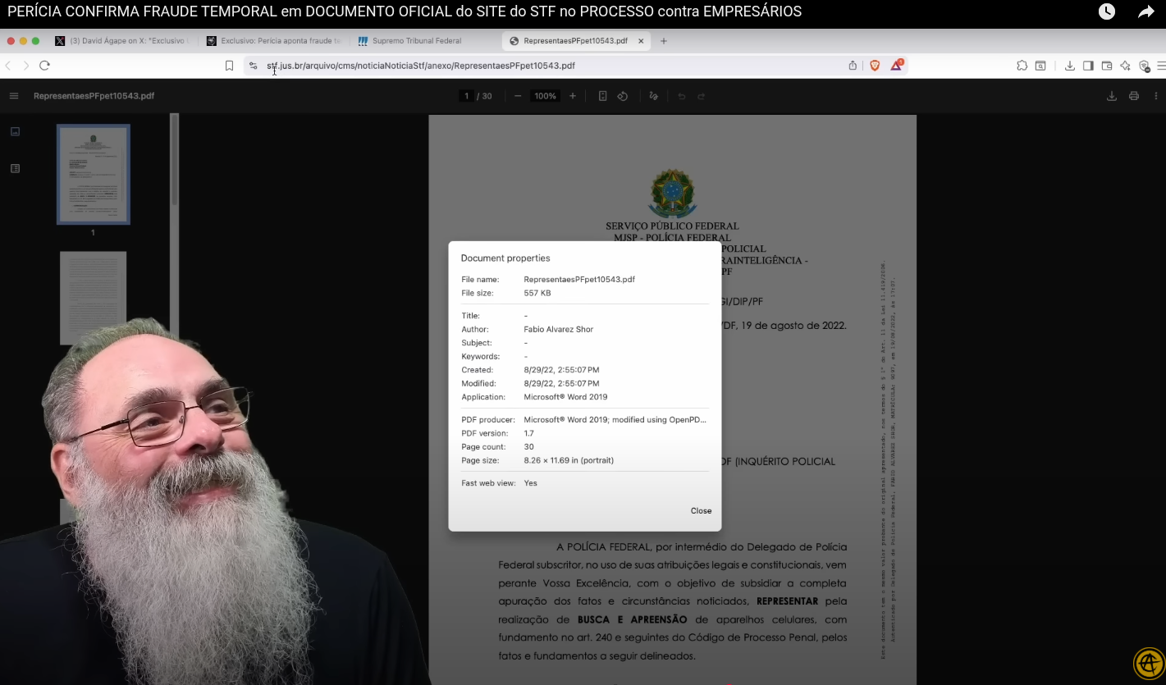
Task: Toggle the browser sidebar panel icon
Action: tap(1088, 66)
